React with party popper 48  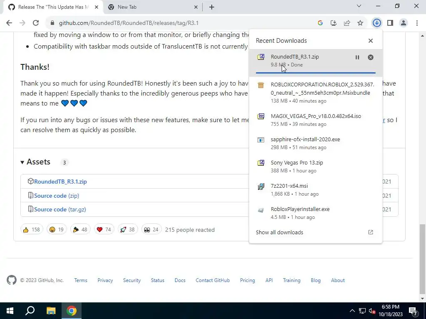[80, 230]
